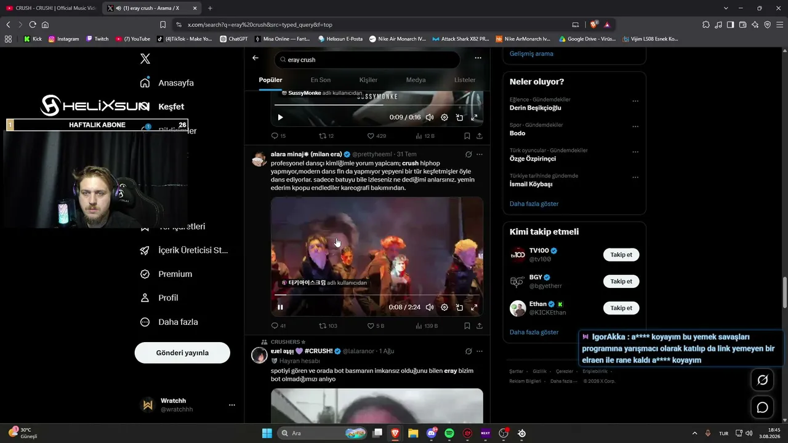Open options for Özge Özpirinçci trend
788x443 pixels.
(635, 152)
